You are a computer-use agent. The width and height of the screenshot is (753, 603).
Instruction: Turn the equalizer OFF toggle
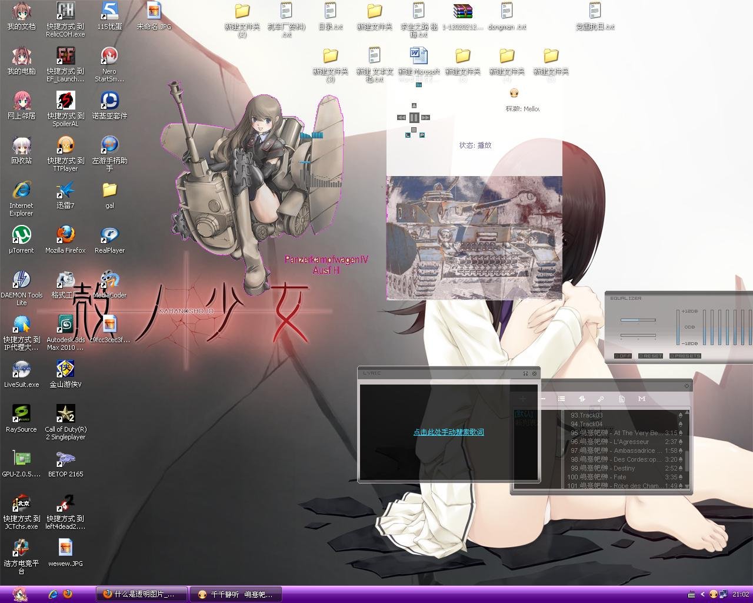click(623, 356)
